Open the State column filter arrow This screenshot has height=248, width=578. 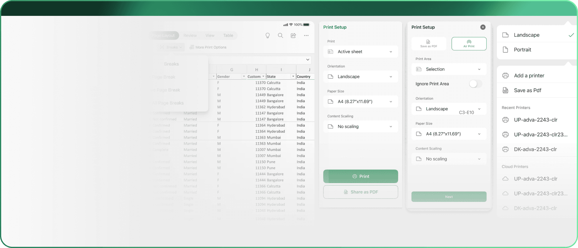tap(293, 76)
